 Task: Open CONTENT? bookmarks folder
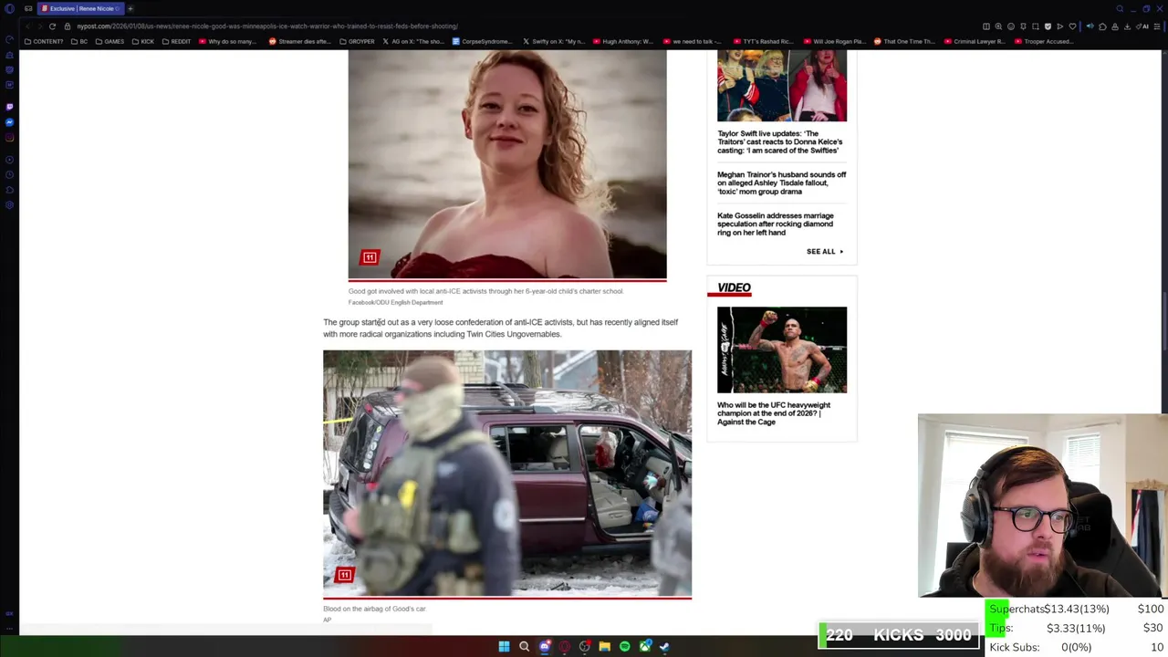[x=44, y=41]
